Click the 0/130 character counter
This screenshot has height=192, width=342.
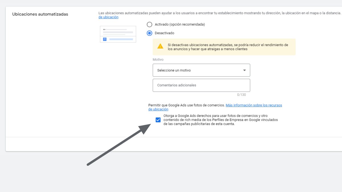coord(242,94)
